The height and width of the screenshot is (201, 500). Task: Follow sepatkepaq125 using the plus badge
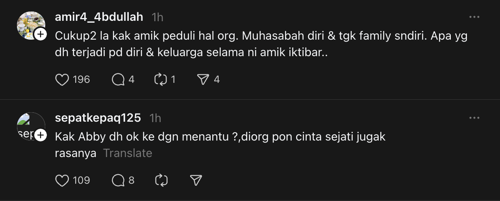pos(41,135)
